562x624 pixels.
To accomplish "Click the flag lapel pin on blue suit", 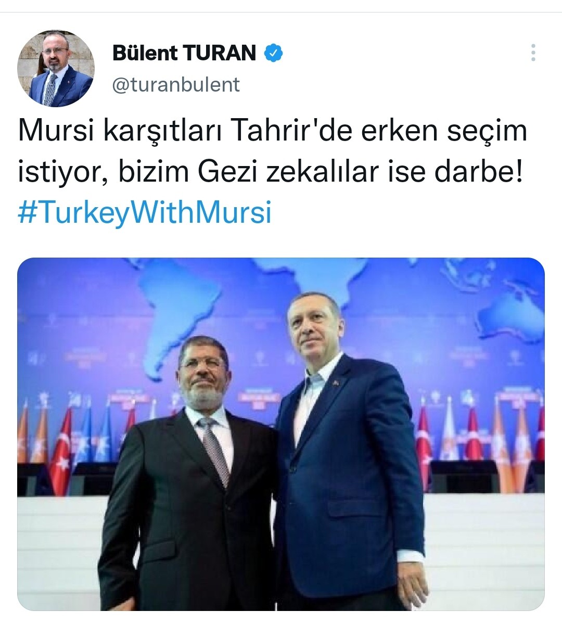I will pyautogui.click(x=336, y=383).
